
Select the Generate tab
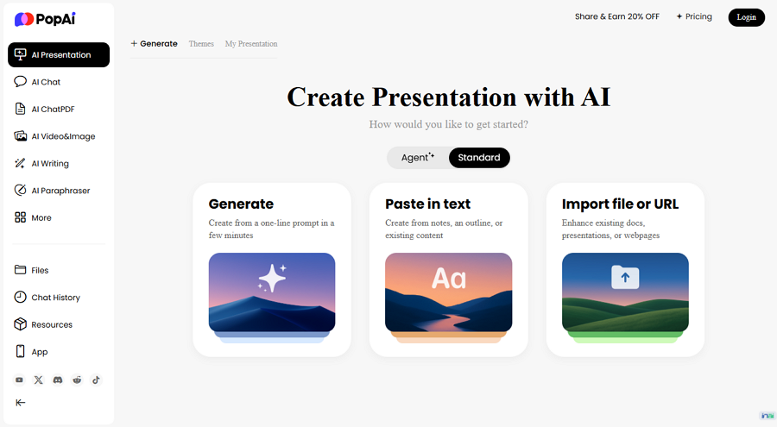click(155, 44)
